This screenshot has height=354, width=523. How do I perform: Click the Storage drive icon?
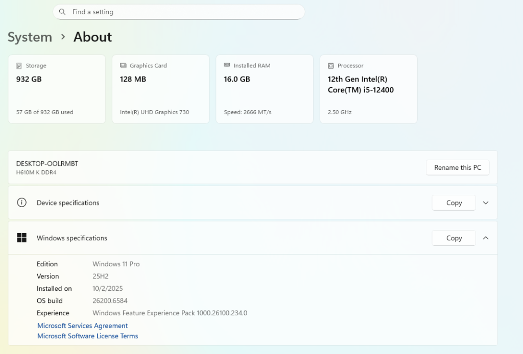[19, 66]
